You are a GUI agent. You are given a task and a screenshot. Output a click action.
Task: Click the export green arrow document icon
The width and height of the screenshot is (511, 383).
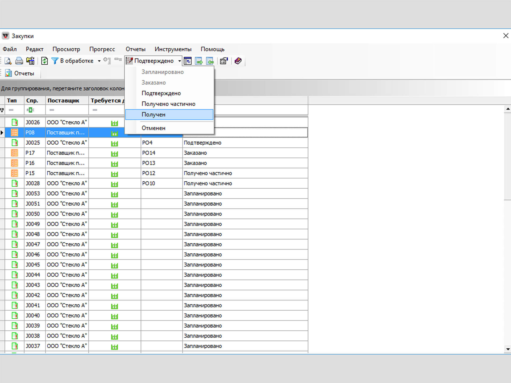(199, 61)
